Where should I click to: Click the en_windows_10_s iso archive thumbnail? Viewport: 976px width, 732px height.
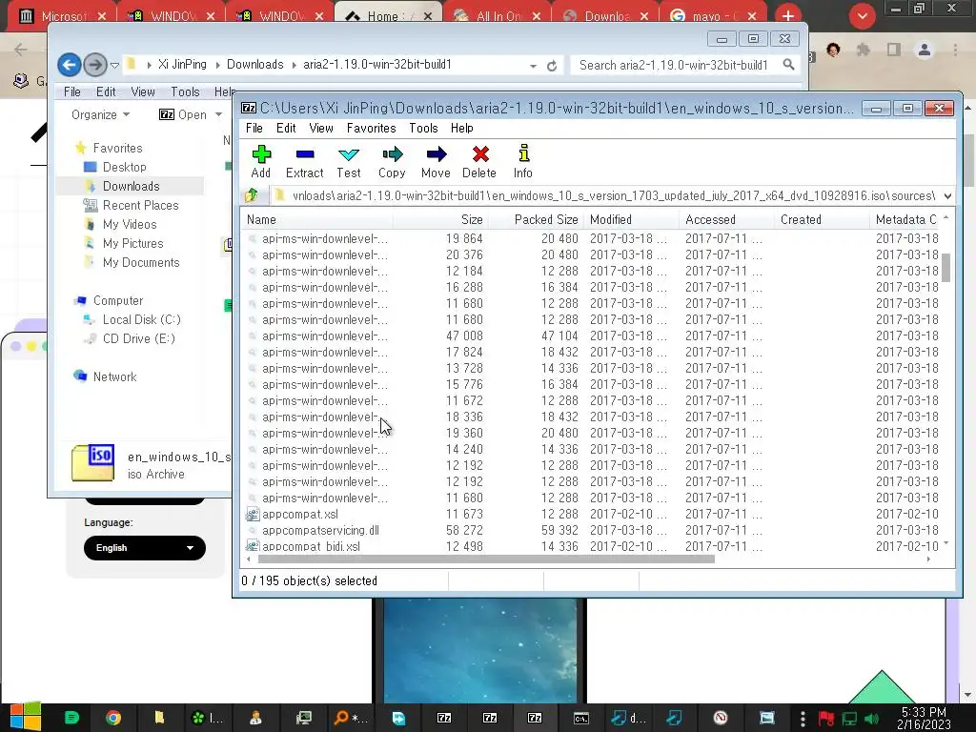92,462
